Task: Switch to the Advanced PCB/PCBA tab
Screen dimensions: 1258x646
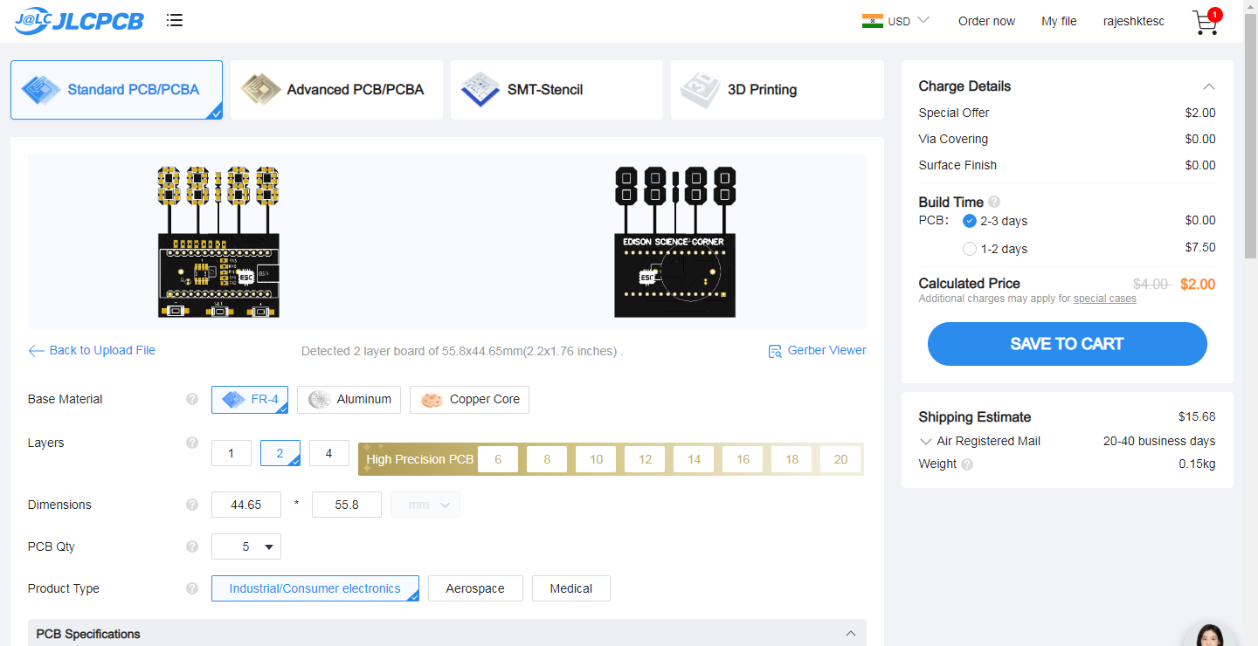Action: click(336, 90)
